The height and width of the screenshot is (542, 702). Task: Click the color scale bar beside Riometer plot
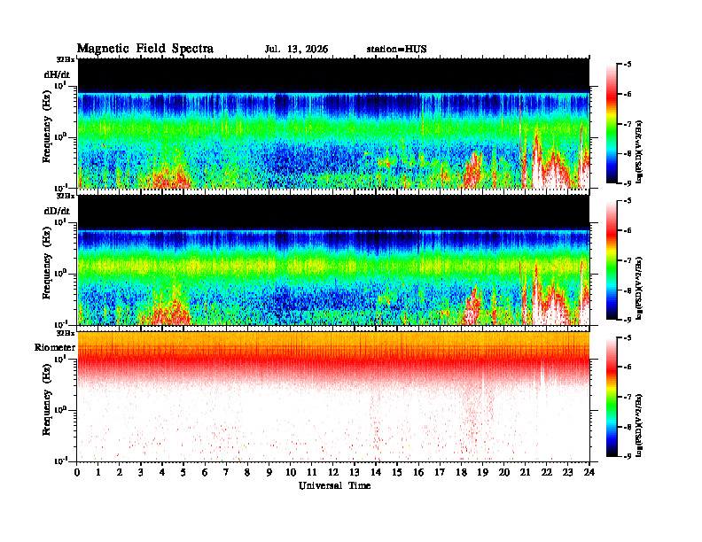(x=612, y=397)
